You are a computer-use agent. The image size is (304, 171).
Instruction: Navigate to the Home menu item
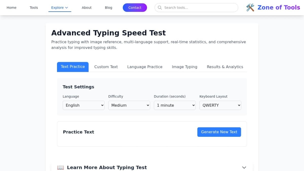pyautogui.click(x=11, y=8)
